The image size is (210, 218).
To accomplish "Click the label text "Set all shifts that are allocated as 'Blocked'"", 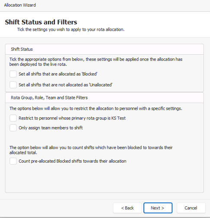I will 58,74.
